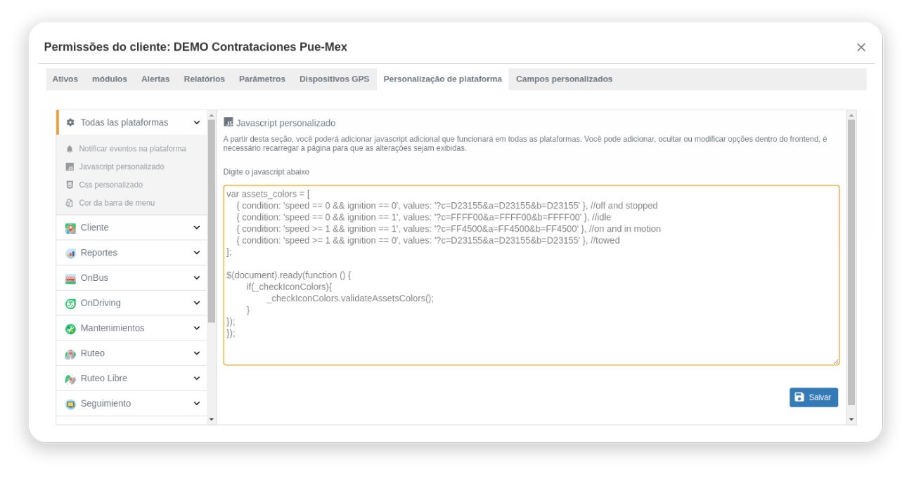
Task: Click the sidebar scrollbar up arrow
Action: (212, 115)
